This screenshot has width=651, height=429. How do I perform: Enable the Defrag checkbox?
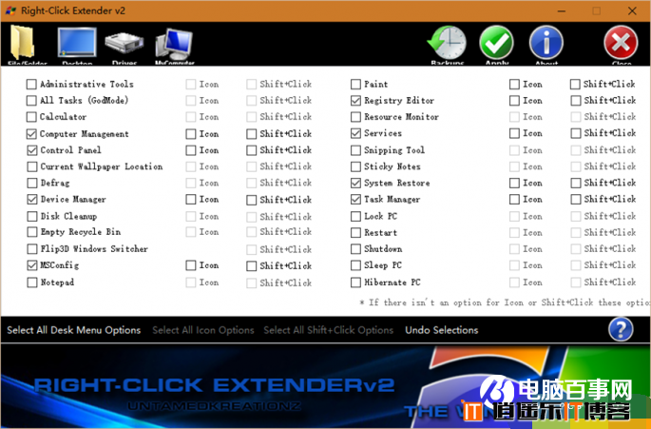point(32,183)
